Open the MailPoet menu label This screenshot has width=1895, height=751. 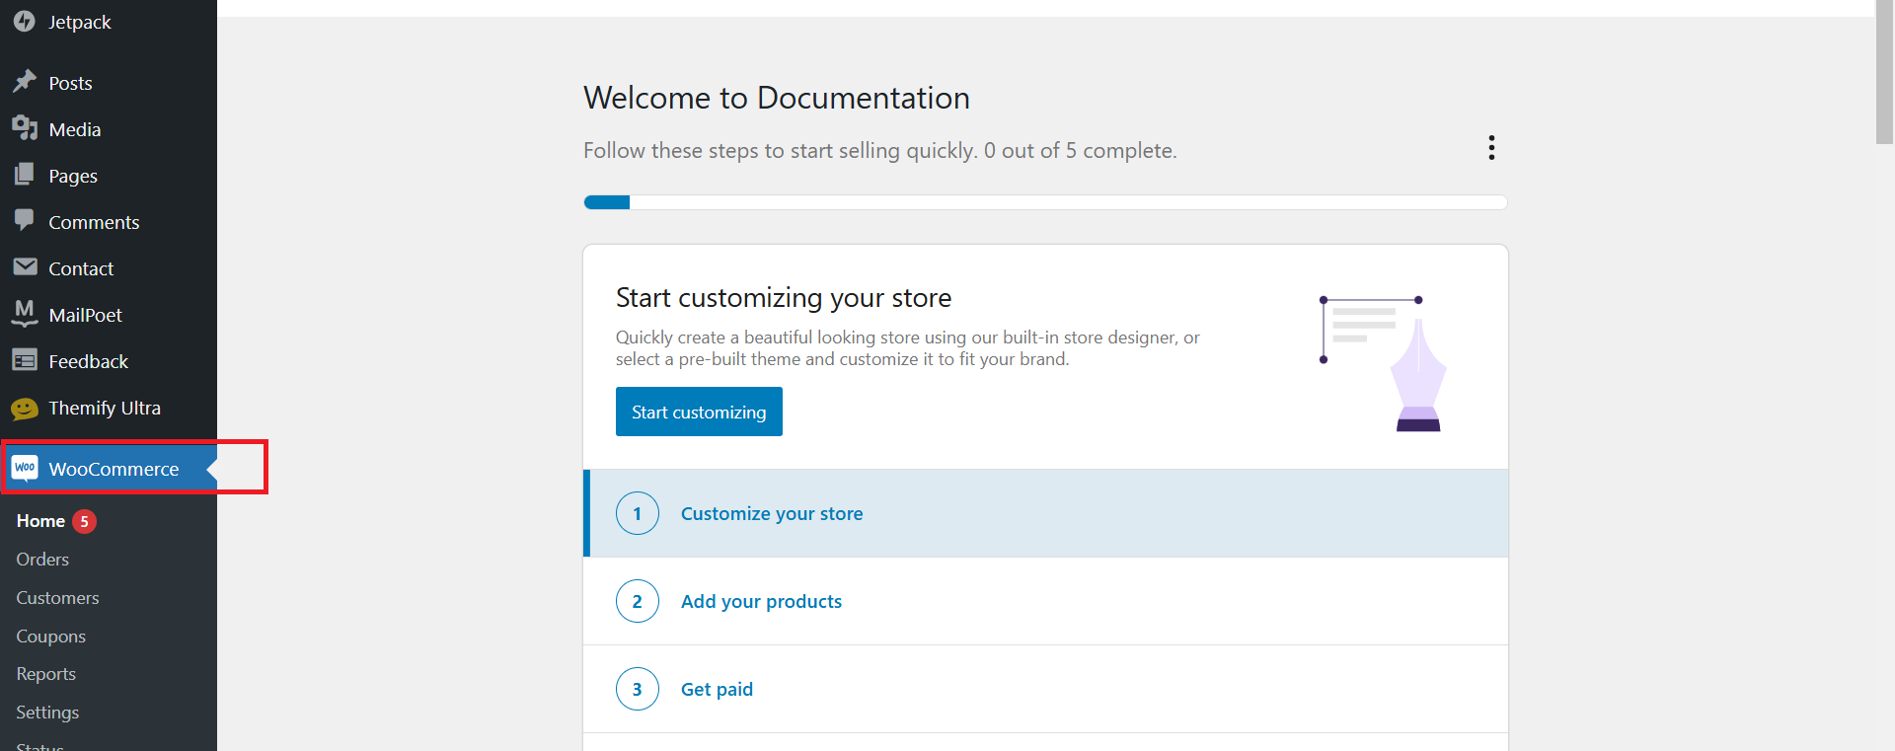coord(86,315)
